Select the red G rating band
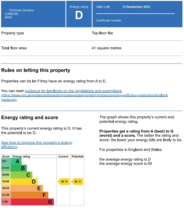Image resolution: width=184 pixels, height=208 pixels. click(32, 202)
